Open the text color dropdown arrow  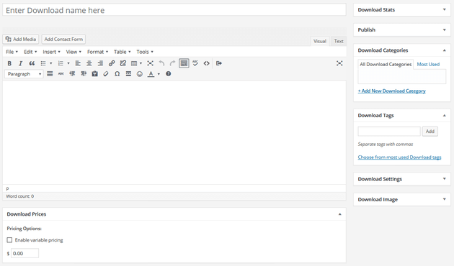(159, 74)
